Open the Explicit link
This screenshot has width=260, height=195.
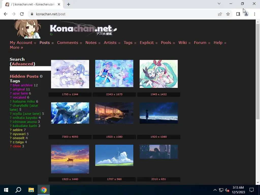tap(147, 43)
